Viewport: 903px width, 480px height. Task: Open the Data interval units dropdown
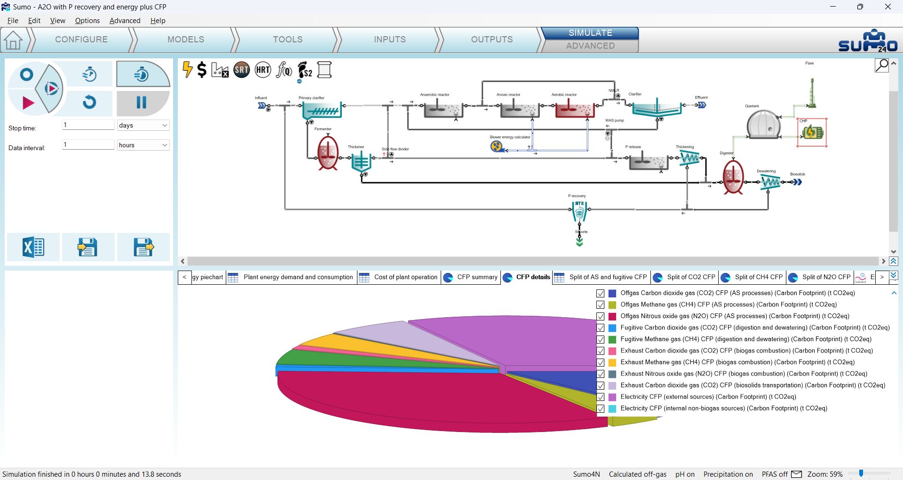click(143, 145)
